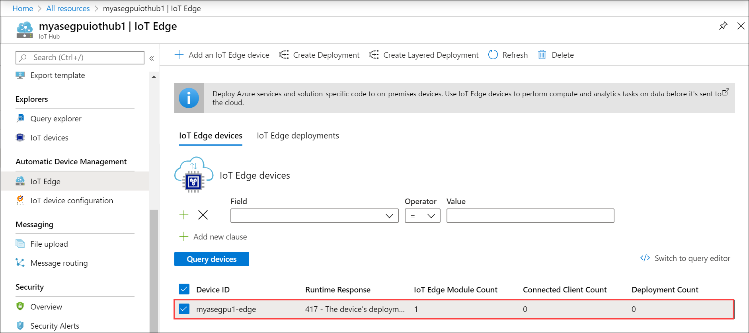
Task: Uncheck the myasegpu1-edge device checkbox
Action: pos(184,309)
